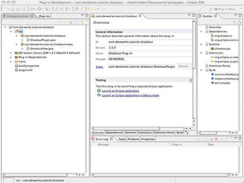
Task: Click the green Run icon in toolbar
Action: click(39, 9)
